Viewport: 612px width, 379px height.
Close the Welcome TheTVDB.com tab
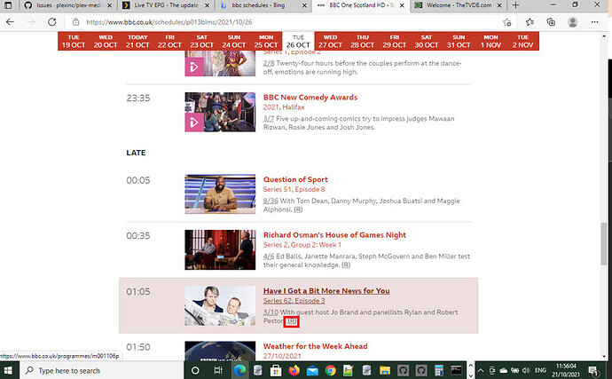(x=499, y=5)
